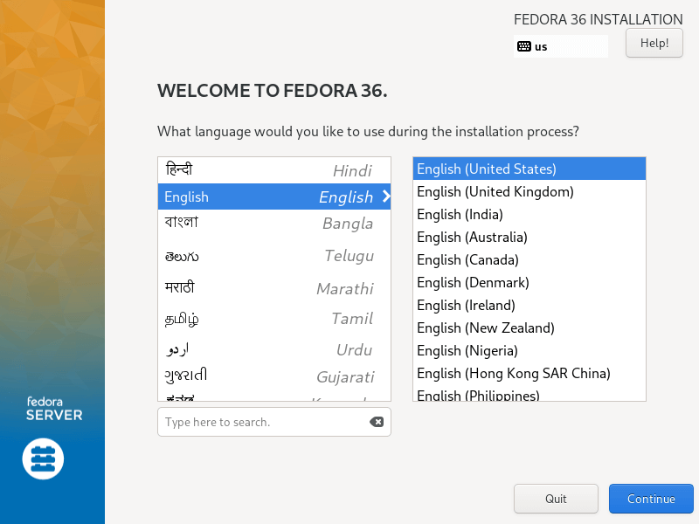Click the arrow beside English language

[386, 196]
